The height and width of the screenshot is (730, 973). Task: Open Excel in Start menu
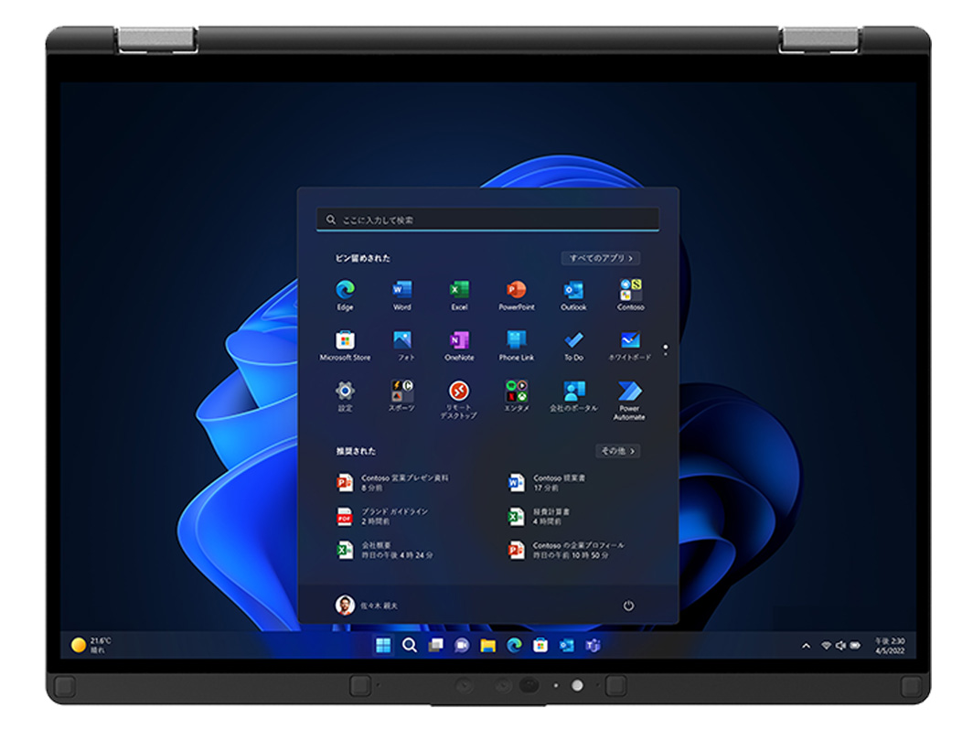[459, 295]
